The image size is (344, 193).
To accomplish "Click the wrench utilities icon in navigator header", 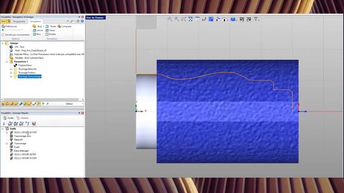I will pyautogui.click(x=71, y=21).
